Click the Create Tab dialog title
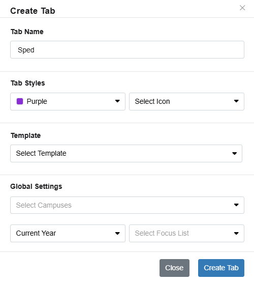This screenshot has width=254, height=283. coord(33,11)
